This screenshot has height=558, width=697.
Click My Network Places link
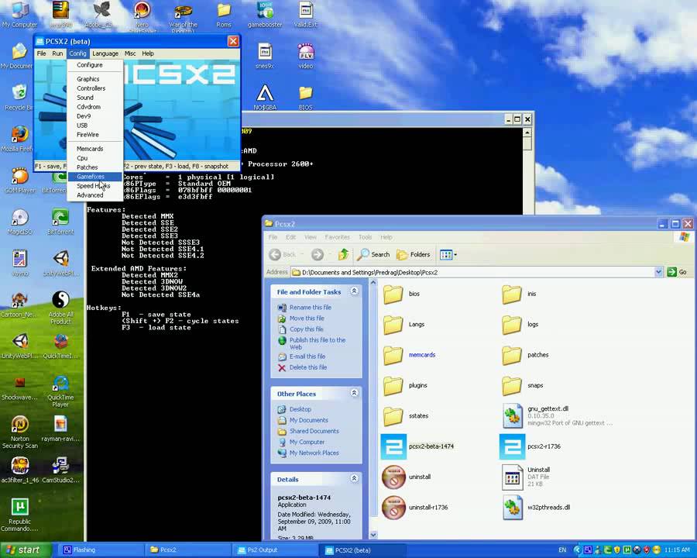click(314, 453)
